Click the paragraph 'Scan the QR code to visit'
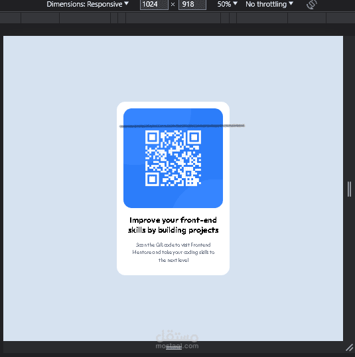Screen dimensions: 355x357 click(x=173, y=252)
